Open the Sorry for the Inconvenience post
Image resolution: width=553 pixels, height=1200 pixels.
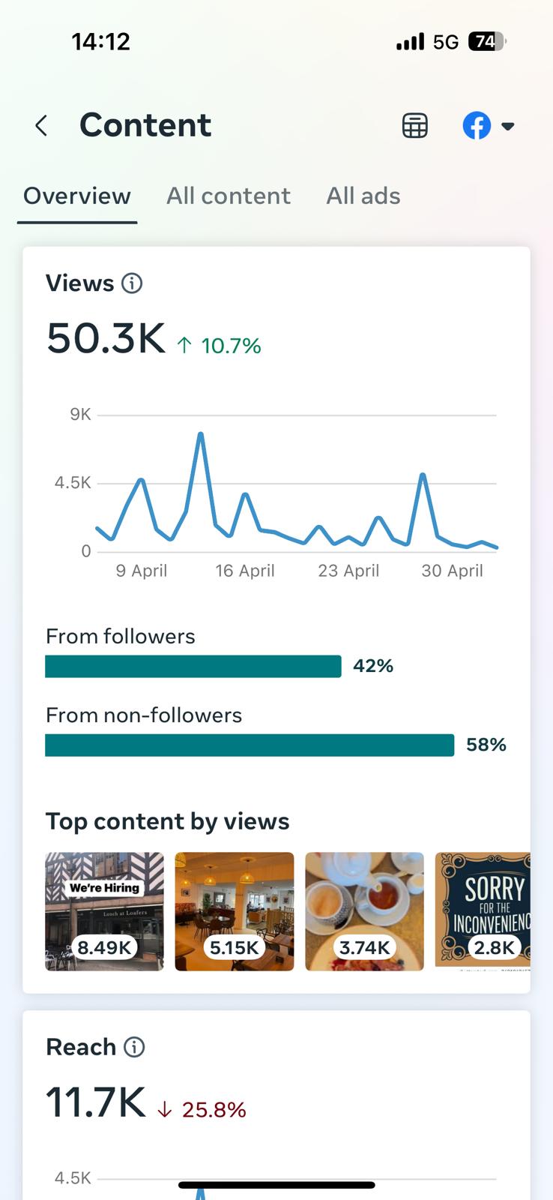pos(483,911)
